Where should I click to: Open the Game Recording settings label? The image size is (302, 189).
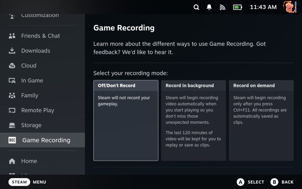pos(46,140)
